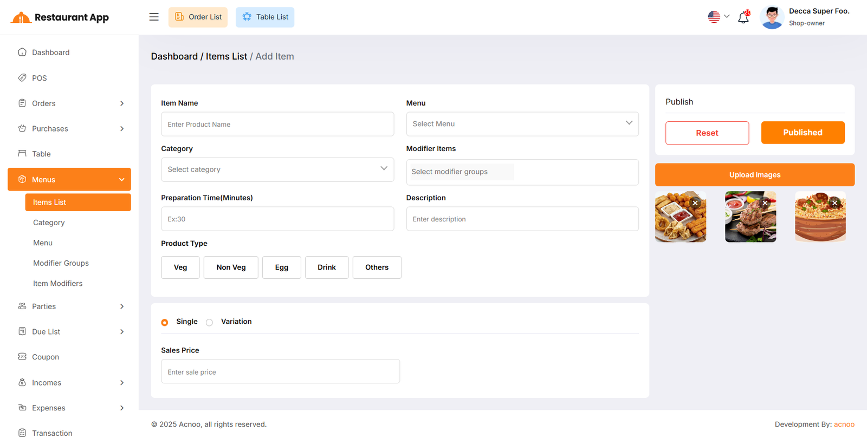Viewport: 867px width, 438px height.
Task: Open the Select category dropdown
Action: click(277, 169)
